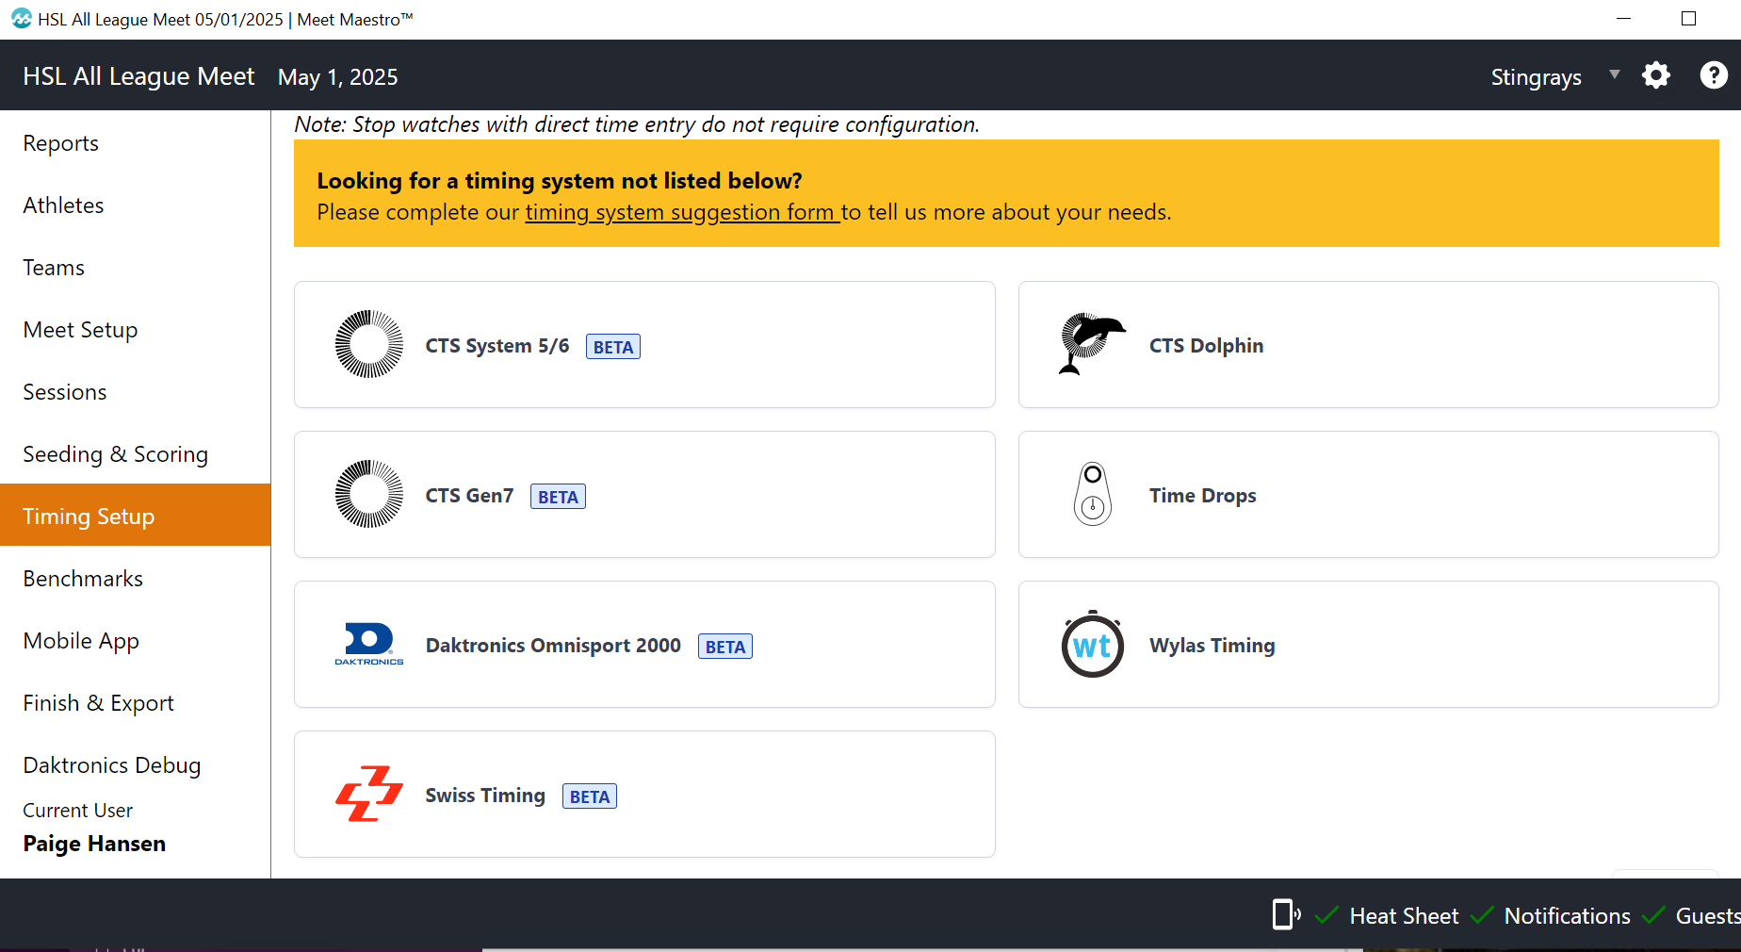Click the Current User label
The height and width of the screenshot is (952, 1741).
[77, 811]
